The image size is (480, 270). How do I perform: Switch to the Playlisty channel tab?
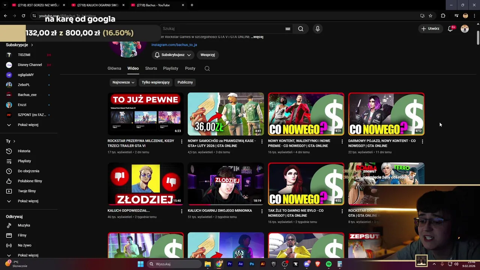coord(171,68)
